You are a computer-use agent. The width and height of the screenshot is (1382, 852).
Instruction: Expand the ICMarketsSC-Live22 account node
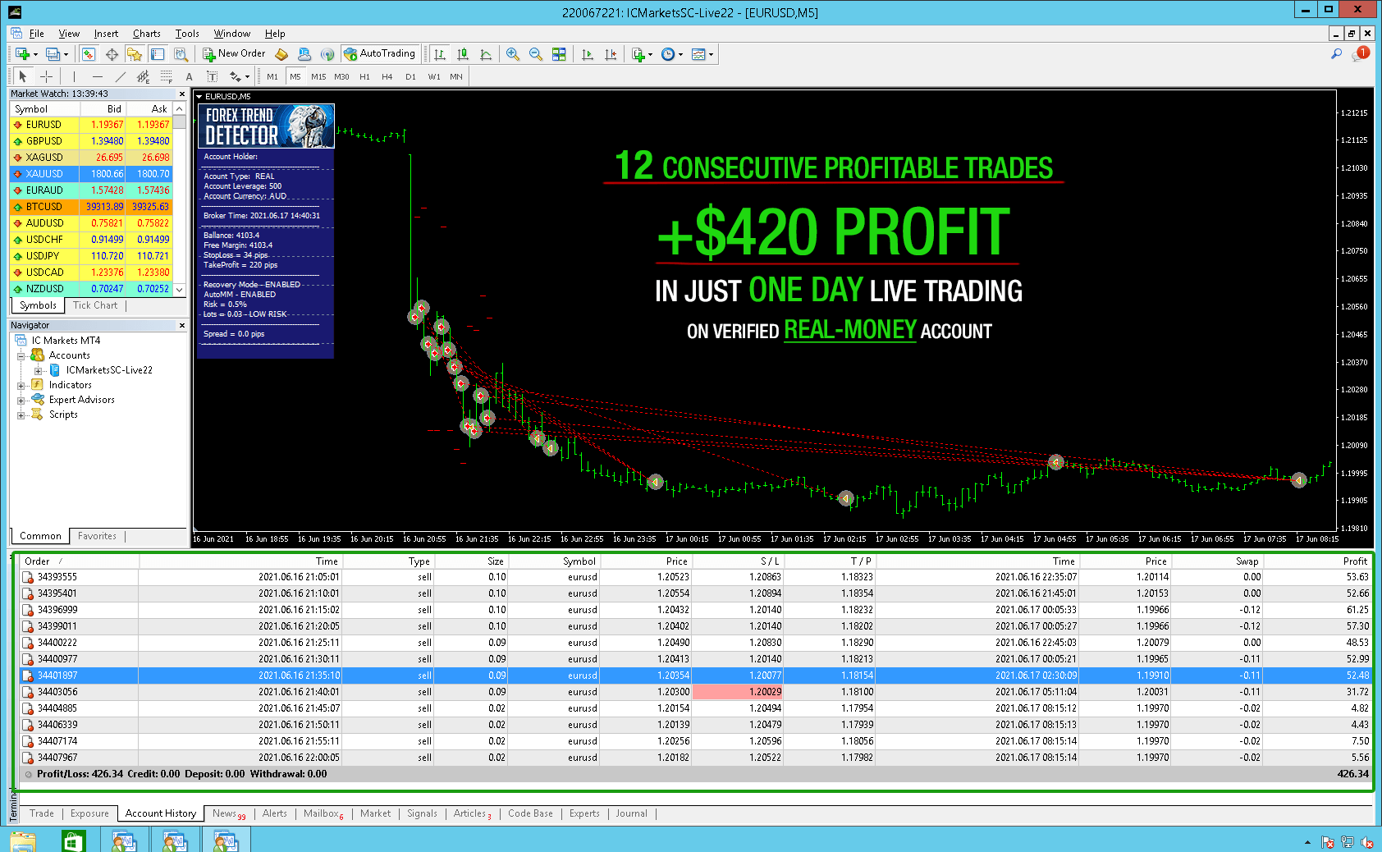tap(37, 370)
